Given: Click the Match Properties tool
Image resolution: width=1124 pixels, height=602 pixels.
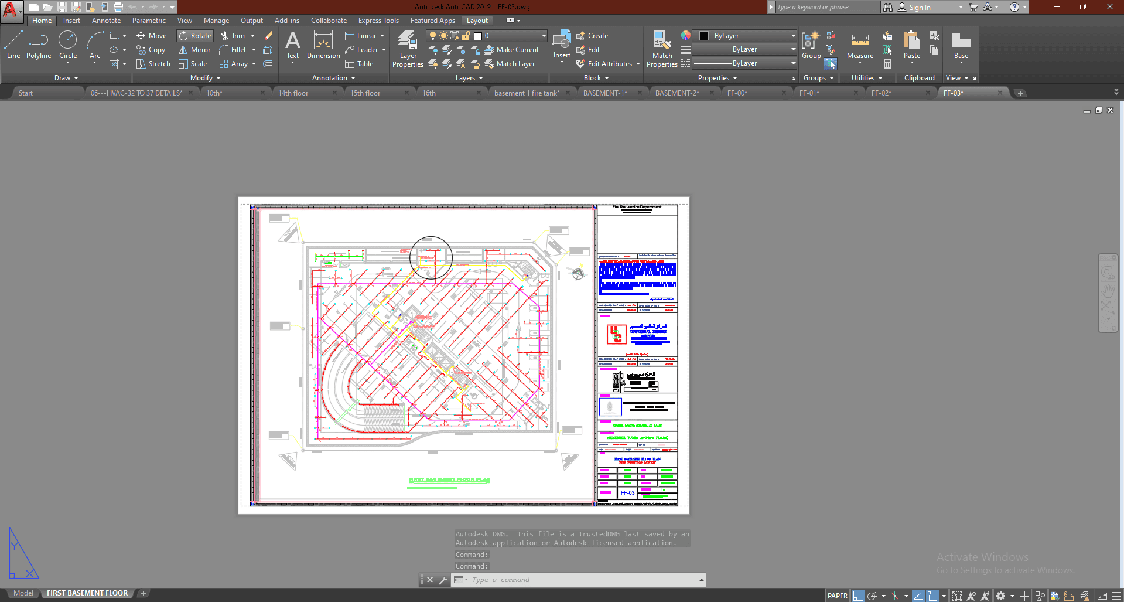Looking at the screenshot, I should tap(662, 49).
